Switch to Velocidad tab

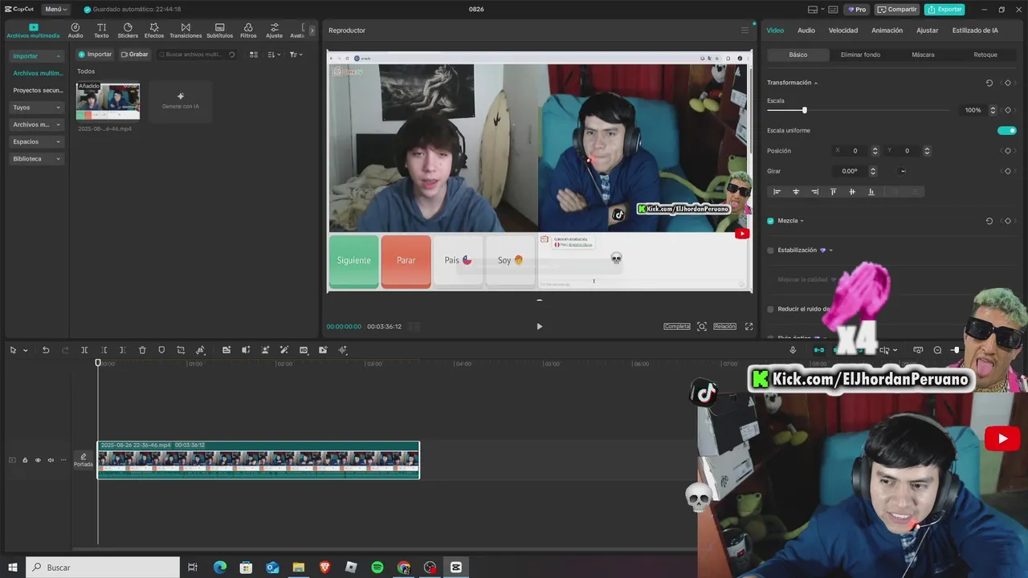pos(843,31)
